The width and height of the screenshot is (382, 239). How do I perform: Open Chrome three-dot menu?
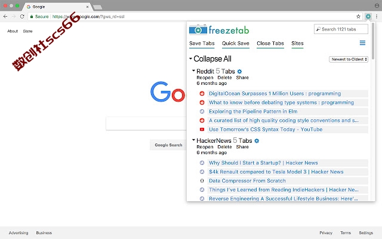pyautogui.click(x=377, y=16)
